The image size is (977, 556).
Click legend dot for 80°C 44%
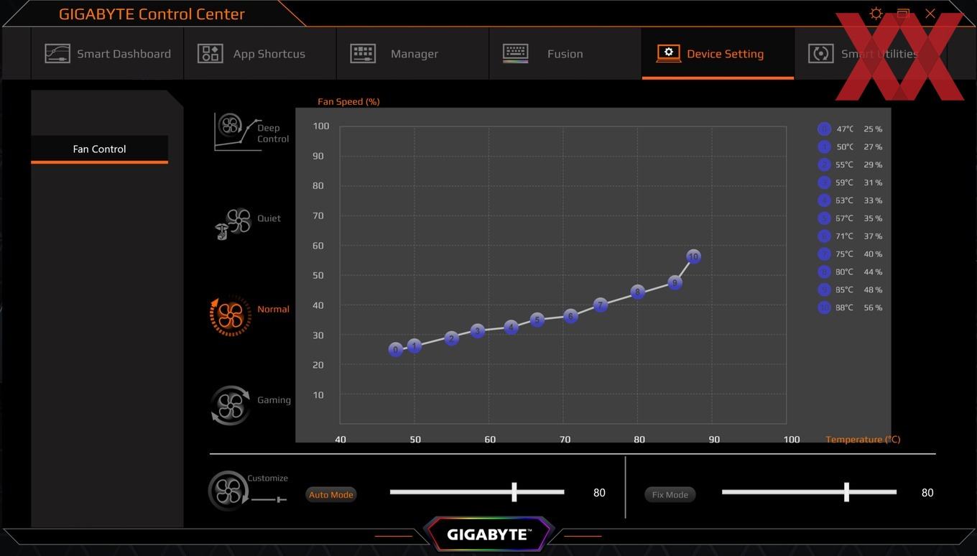pos(824,272)
